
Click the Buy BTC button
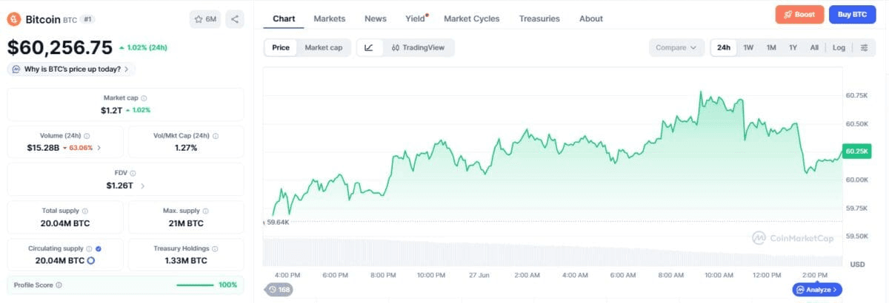(x=852, y=14)
